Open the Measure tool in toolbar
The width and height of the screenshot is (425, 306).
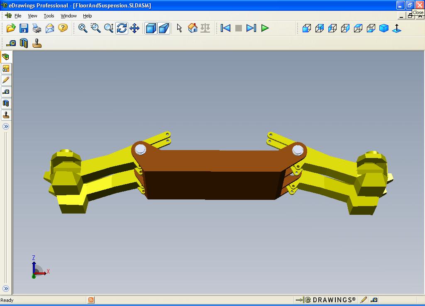point(11,43)
